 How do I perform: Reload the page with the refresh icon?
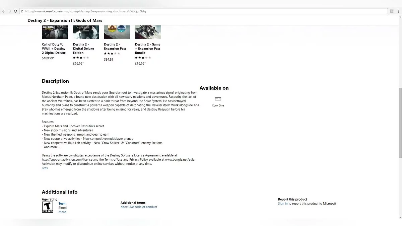[x=15, y=11]
